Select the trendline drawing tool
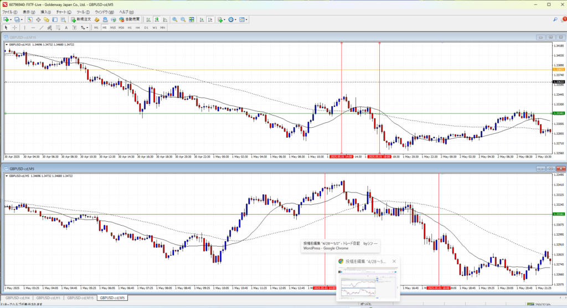 pyautogui.click(x=42, y=27)
